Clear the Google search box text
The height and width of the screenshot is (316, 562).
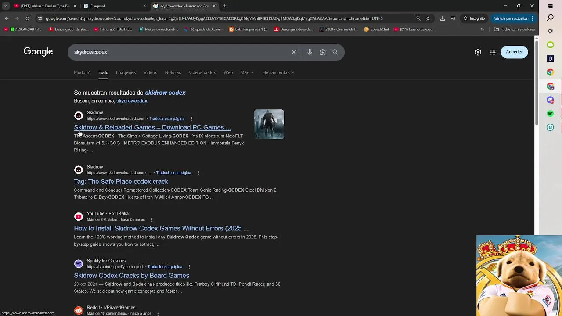coord(294,52)
